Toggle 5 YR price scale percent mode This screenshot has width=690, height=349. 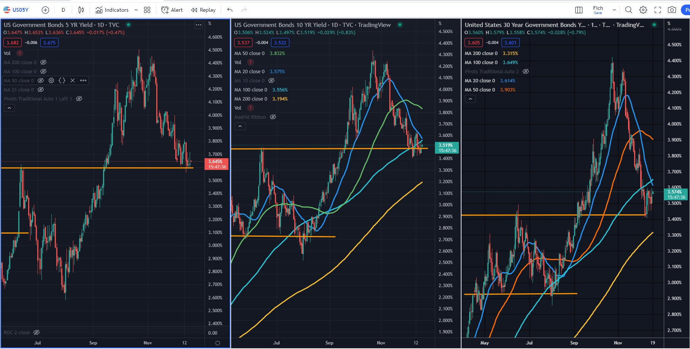click(x=209, y=24)
